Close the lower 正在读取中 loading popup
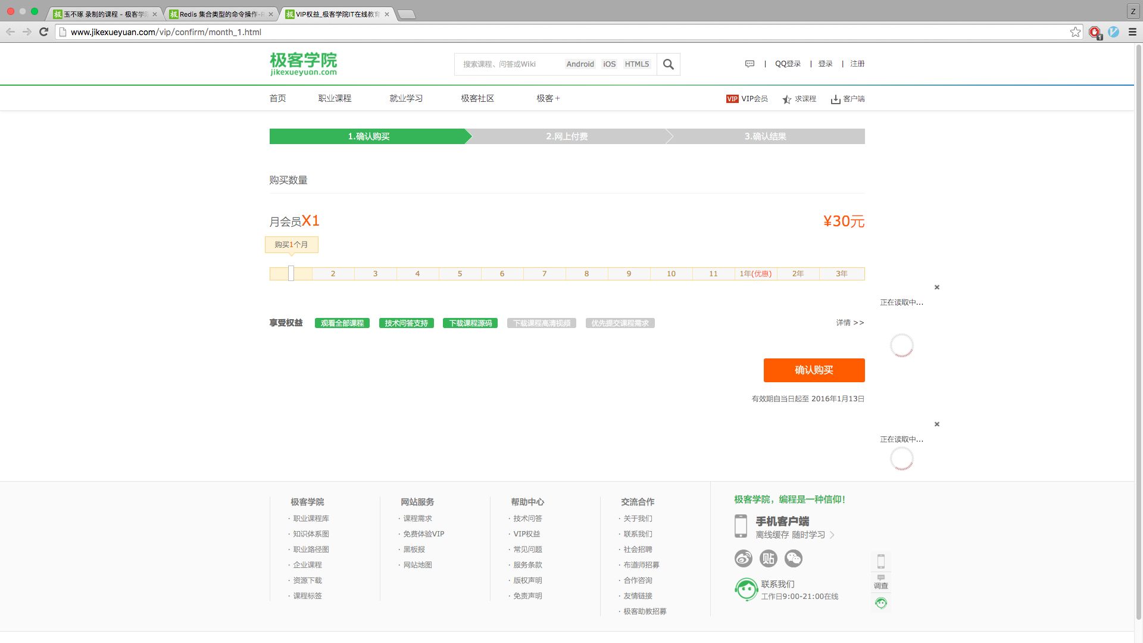This screenshot has width=1143, height=643. (x=937, y=424)
